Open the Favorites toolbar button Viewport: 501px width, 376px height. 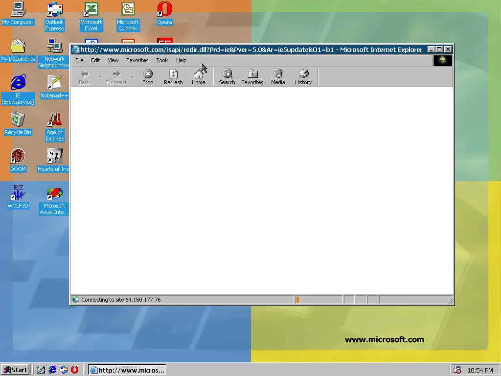(252, 77)
